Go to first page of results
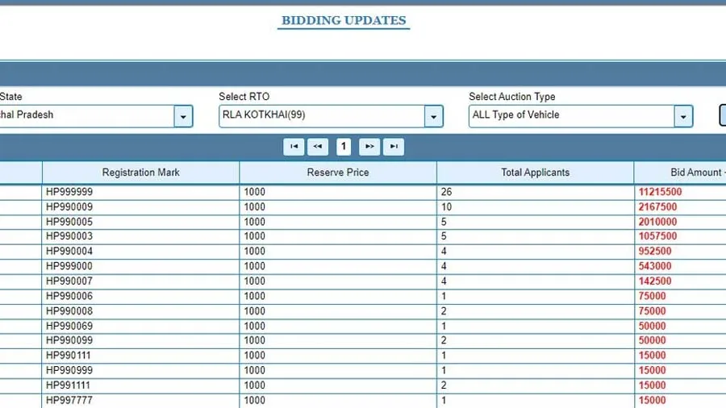This screenshot has height=408, width=726. click(294, 147)
